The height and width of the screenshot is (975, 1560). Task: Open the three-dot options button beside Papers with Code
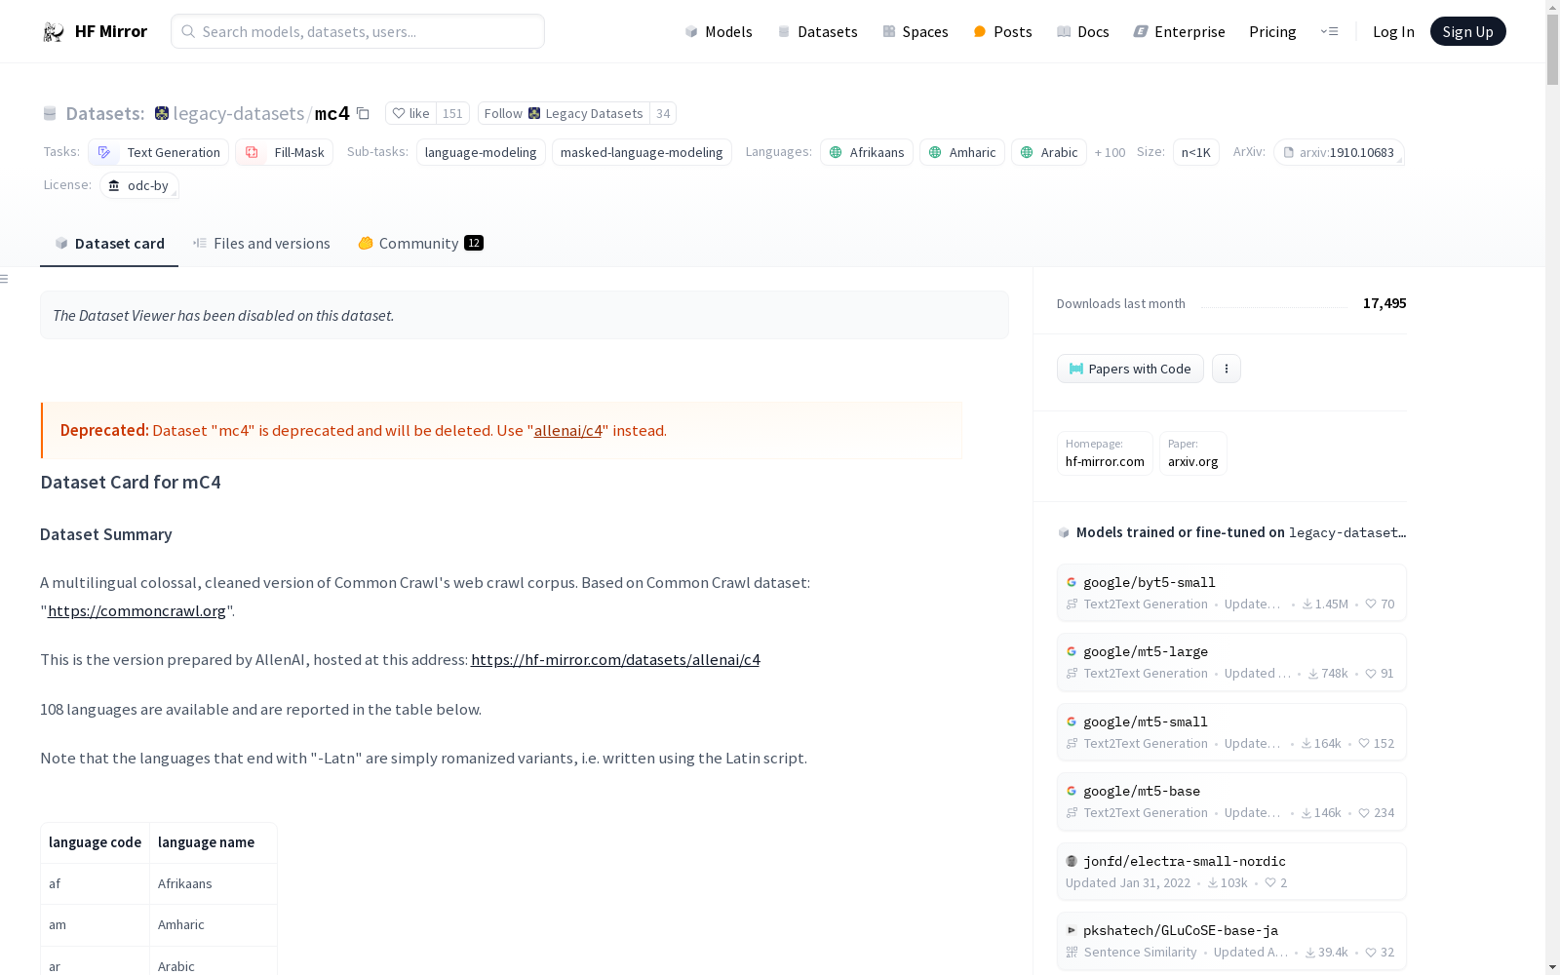point(1227,369)
